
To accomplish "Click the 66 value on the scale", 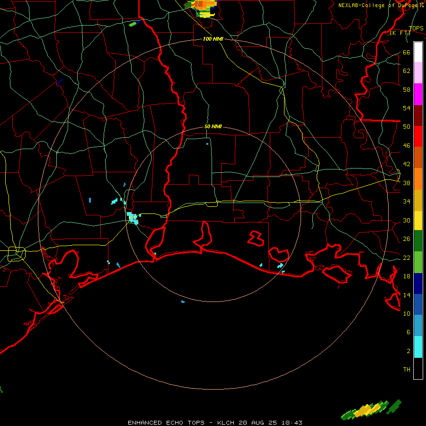I will [407, 53].
